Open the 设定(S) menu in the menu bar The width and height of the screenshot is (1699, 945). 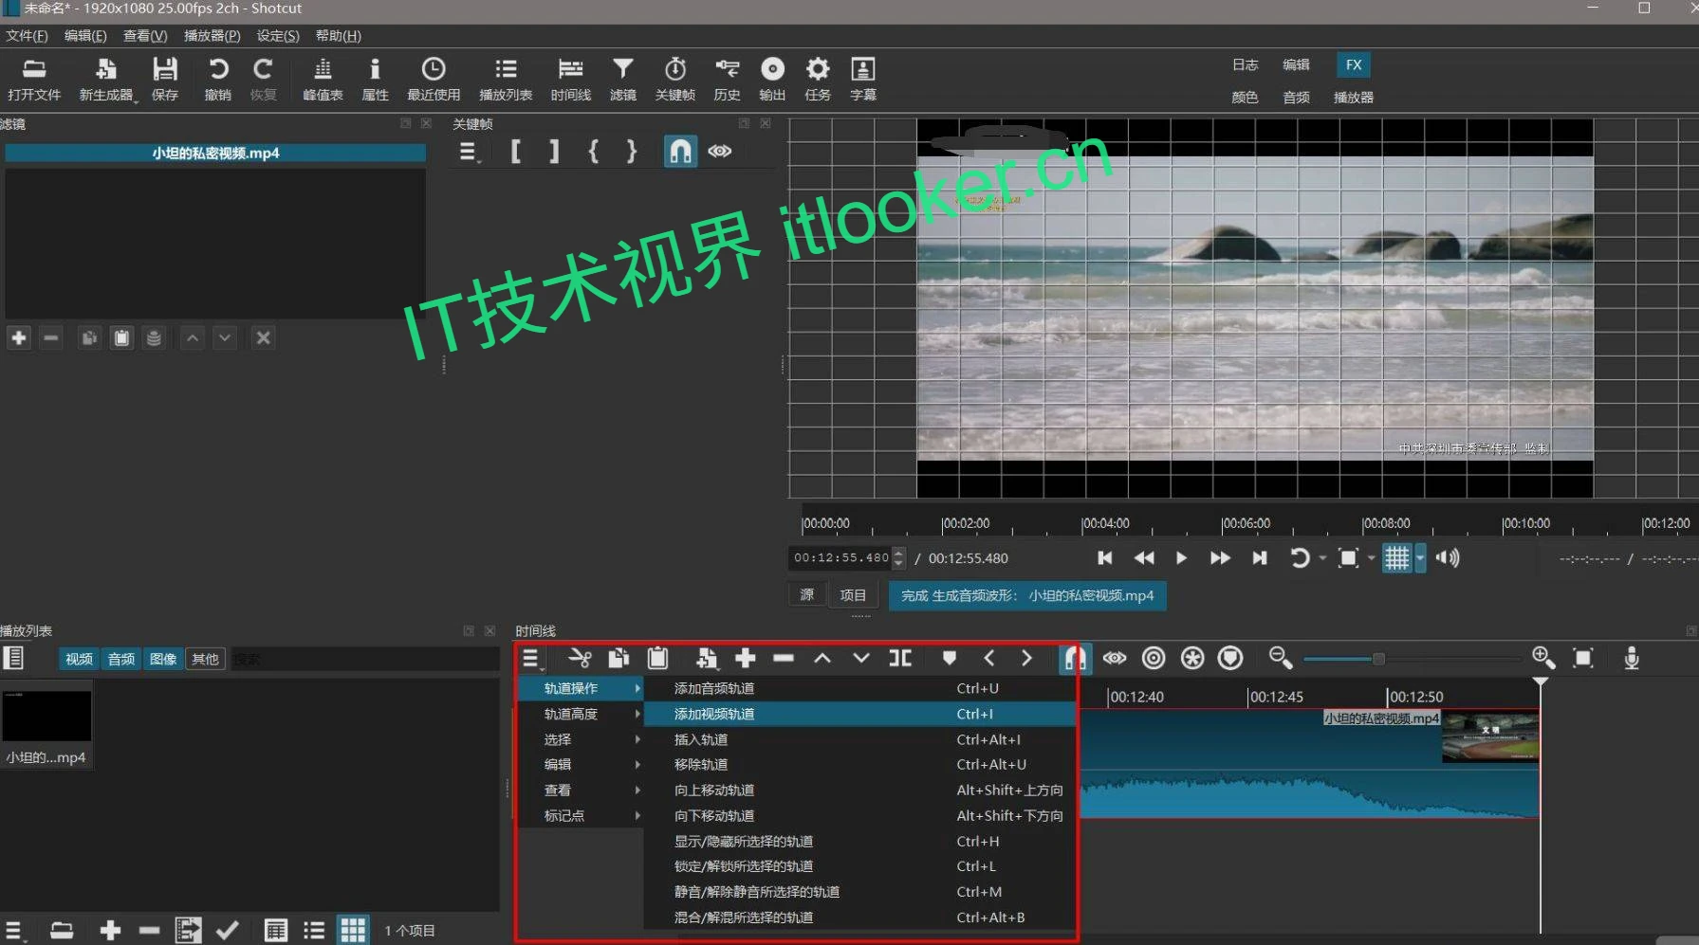coord(276,36)
